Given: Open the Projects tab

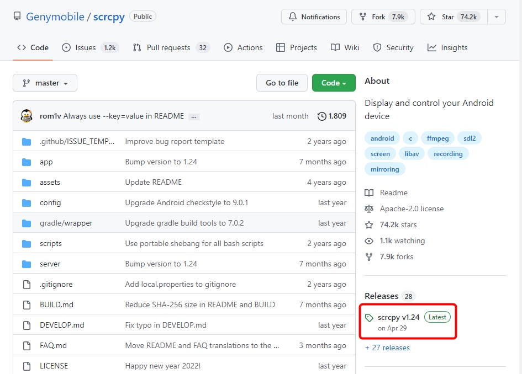Looking at the screenshot, I should (296, 47).
